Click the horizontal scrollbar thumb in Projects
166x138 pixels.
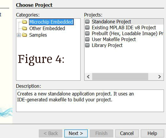tap(120, 77)
